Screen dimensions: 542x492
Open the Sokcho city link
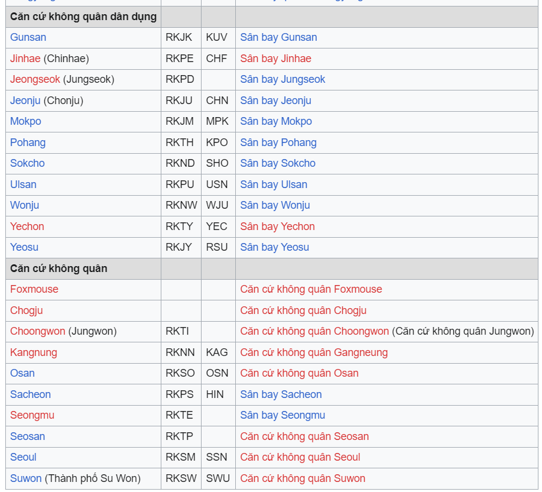tap(27, 163)
